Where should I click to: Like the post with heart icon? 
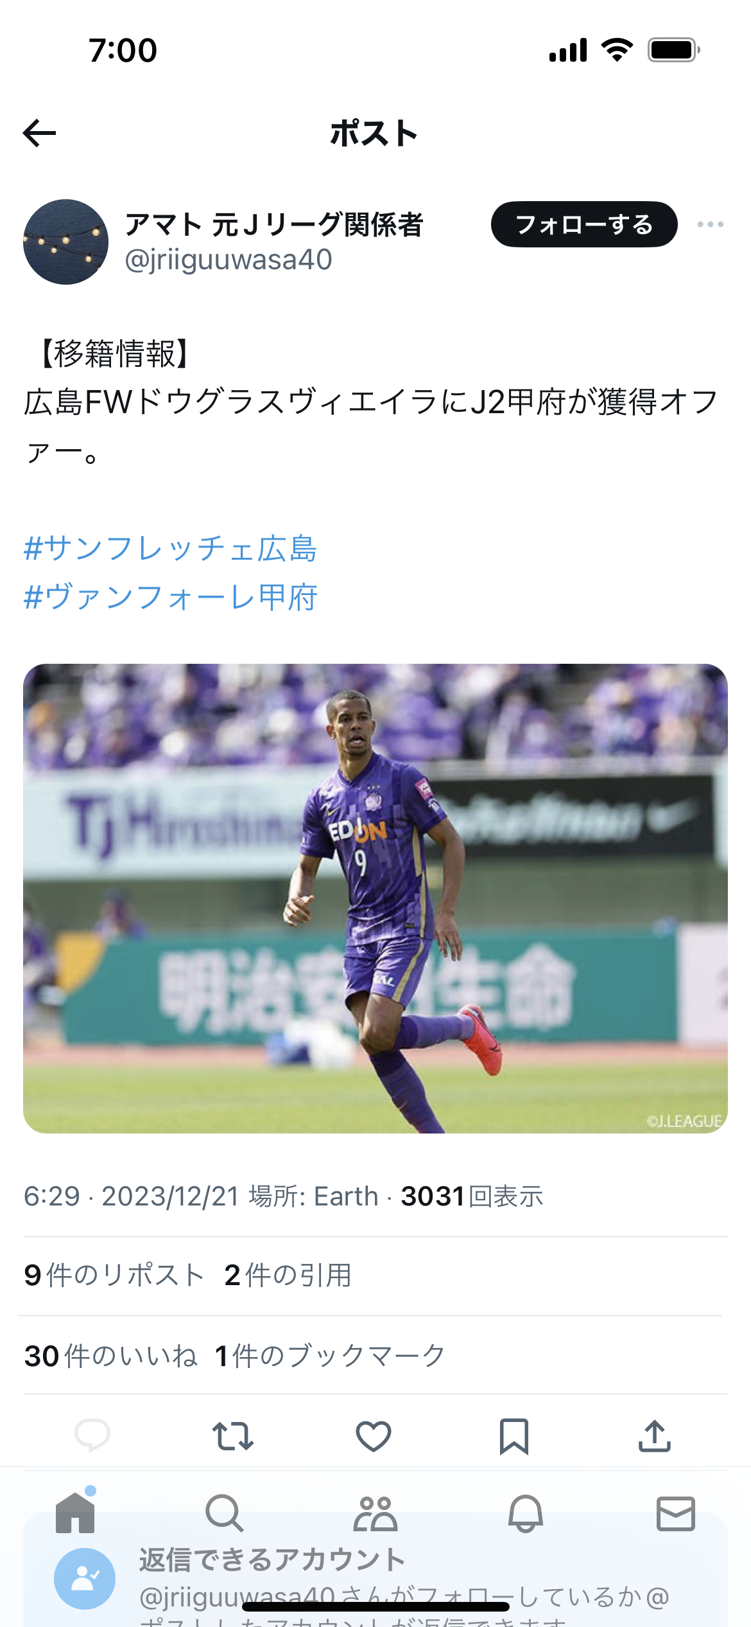click(x=374, y=1436)
